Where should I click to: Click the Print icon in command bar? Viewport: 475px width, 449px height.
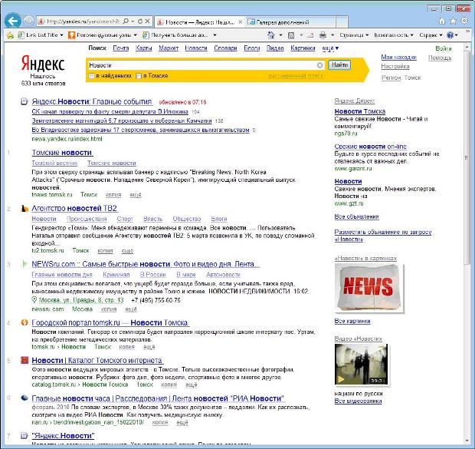click(x=323, y=35)
